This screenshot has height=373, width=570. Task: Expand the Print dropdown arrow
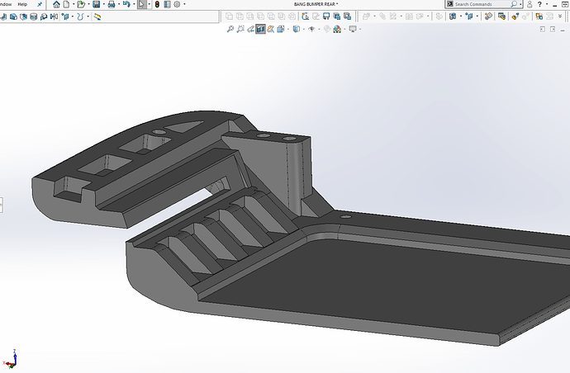point(119,4)
